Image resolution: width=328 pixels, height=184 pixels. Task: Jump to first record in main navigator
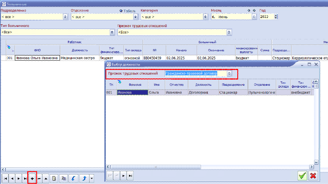click(x=5, y=178)
